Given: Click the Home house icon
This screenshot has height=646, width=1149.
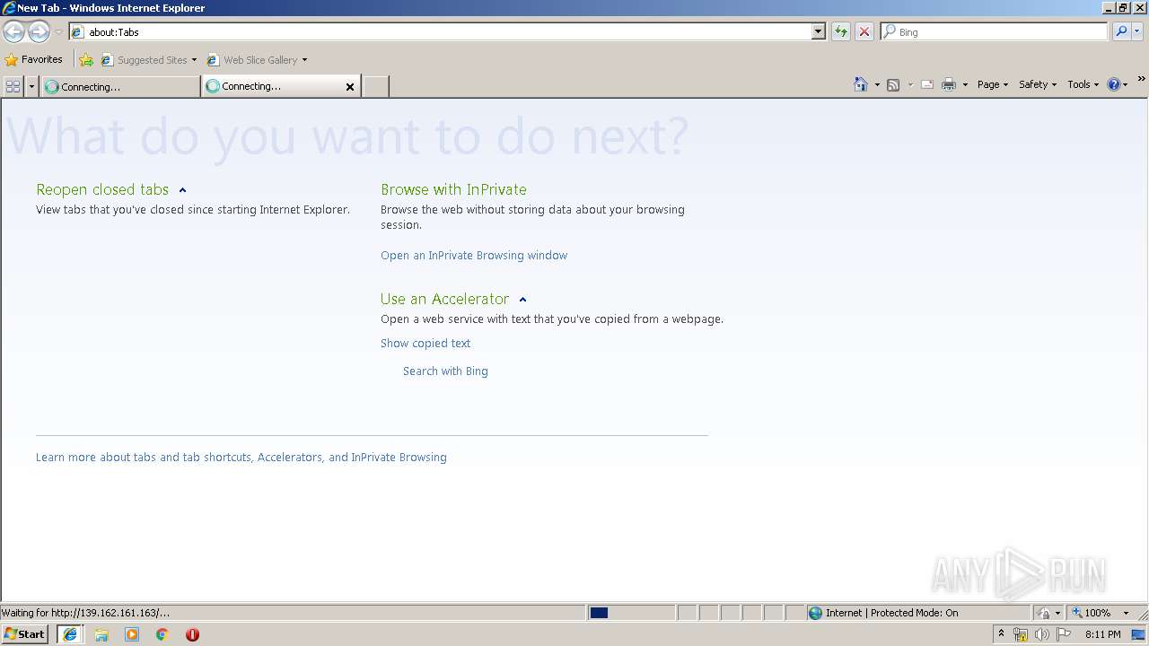Looking at the screenshot, I should coord(861,84).
